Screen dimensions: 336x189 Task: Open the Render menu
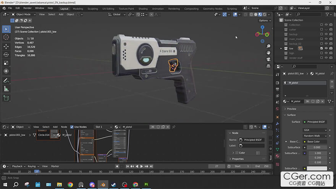[x=27, y=8]
